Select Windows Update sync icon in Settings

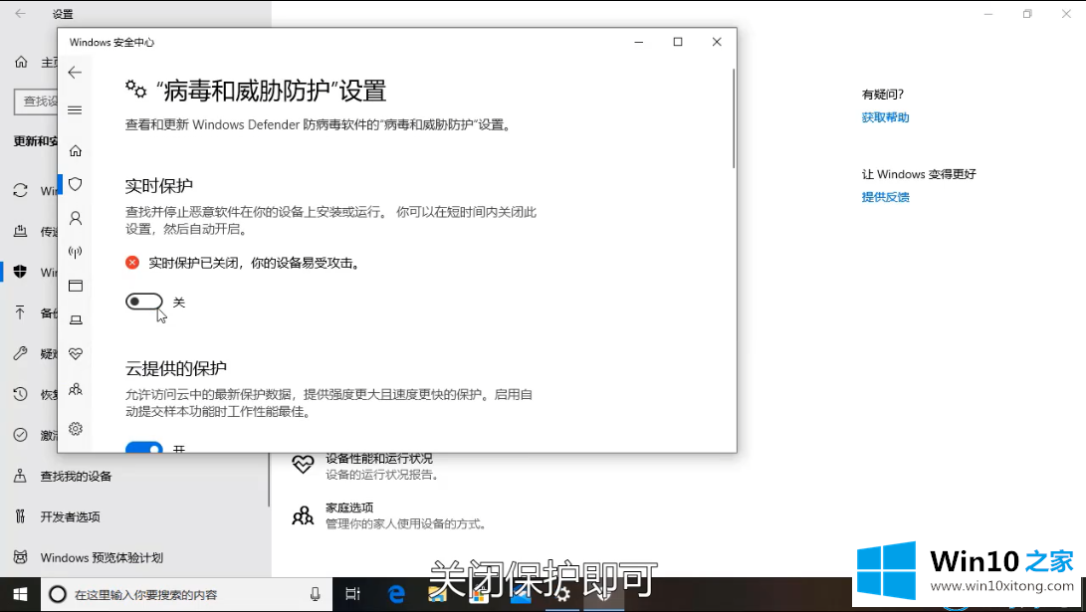coord(21,190)
